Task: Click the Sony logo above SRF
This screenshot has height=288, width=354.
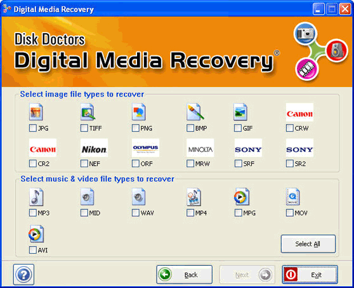Action: pyautogui.click(x=248, y=147)
